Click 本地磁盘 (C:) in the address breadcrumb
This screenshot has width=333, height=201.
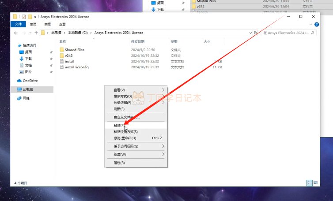[78, 33]
